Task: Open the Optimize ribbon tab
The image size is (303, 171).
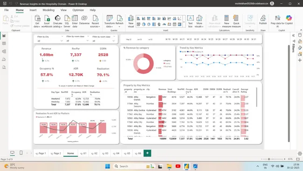Action: coord(78,10)
